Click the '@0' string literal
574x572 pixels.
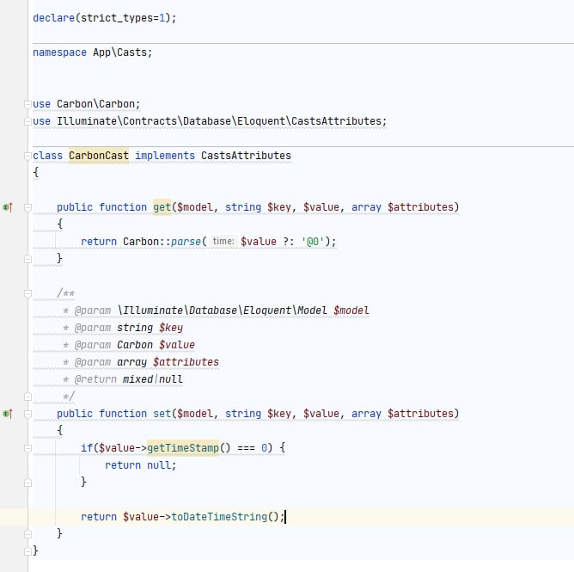(313, 242)
